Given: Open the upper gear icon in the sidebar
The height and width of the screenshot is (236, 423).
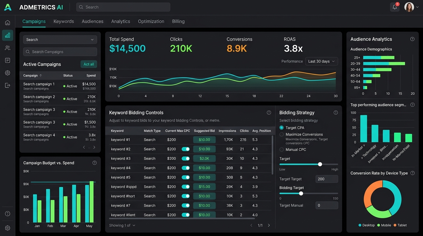Looking at the screenshot, I should tap(8, 73).
